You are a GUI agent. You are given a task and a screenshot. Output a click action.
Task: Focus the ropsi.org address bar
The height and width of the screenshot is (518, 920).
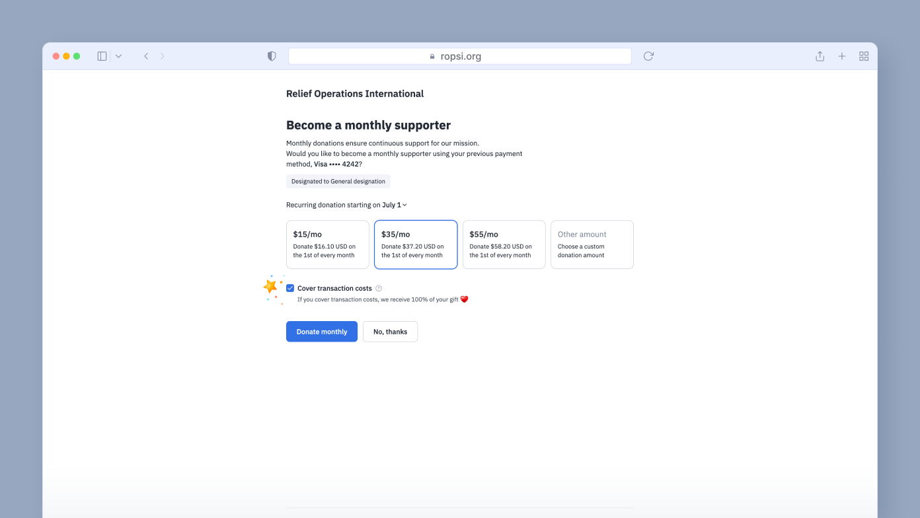(460, 56)
